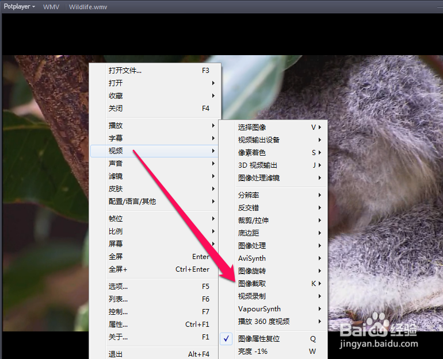Open 3D 视频输出 submenu
443x359 pixels.
point(273,165)
